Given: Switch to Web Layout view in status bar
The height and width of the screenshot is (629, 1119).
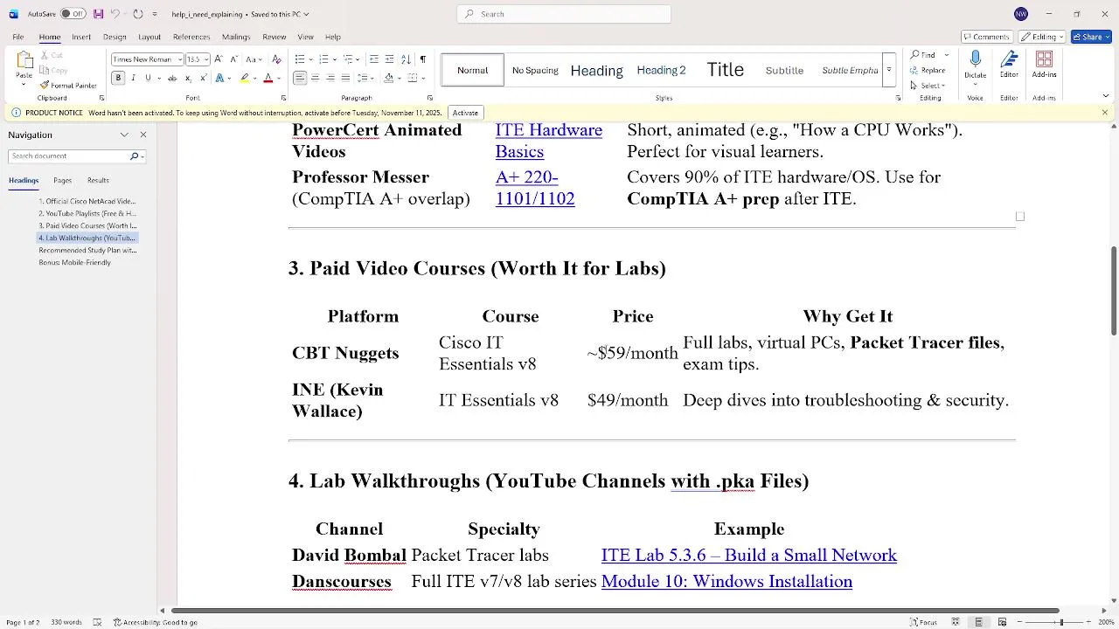Looking at the screenshot, I should 1002,622.
